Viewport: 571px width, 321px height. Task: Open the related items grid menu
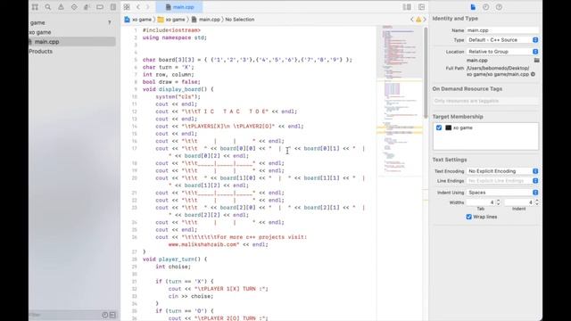pos(127,7)
